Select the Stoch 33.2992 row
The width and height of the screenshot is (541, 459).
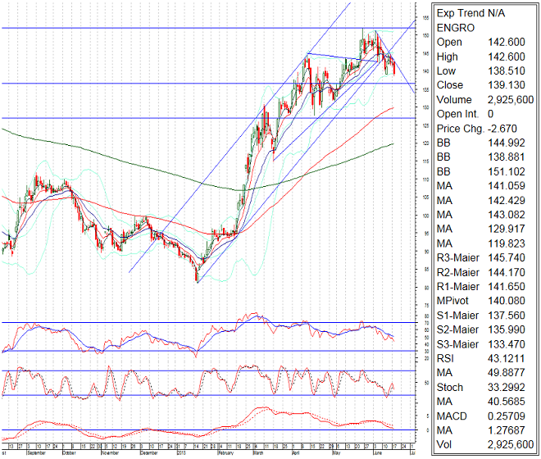pyautogui.click(x=484, y=384)
